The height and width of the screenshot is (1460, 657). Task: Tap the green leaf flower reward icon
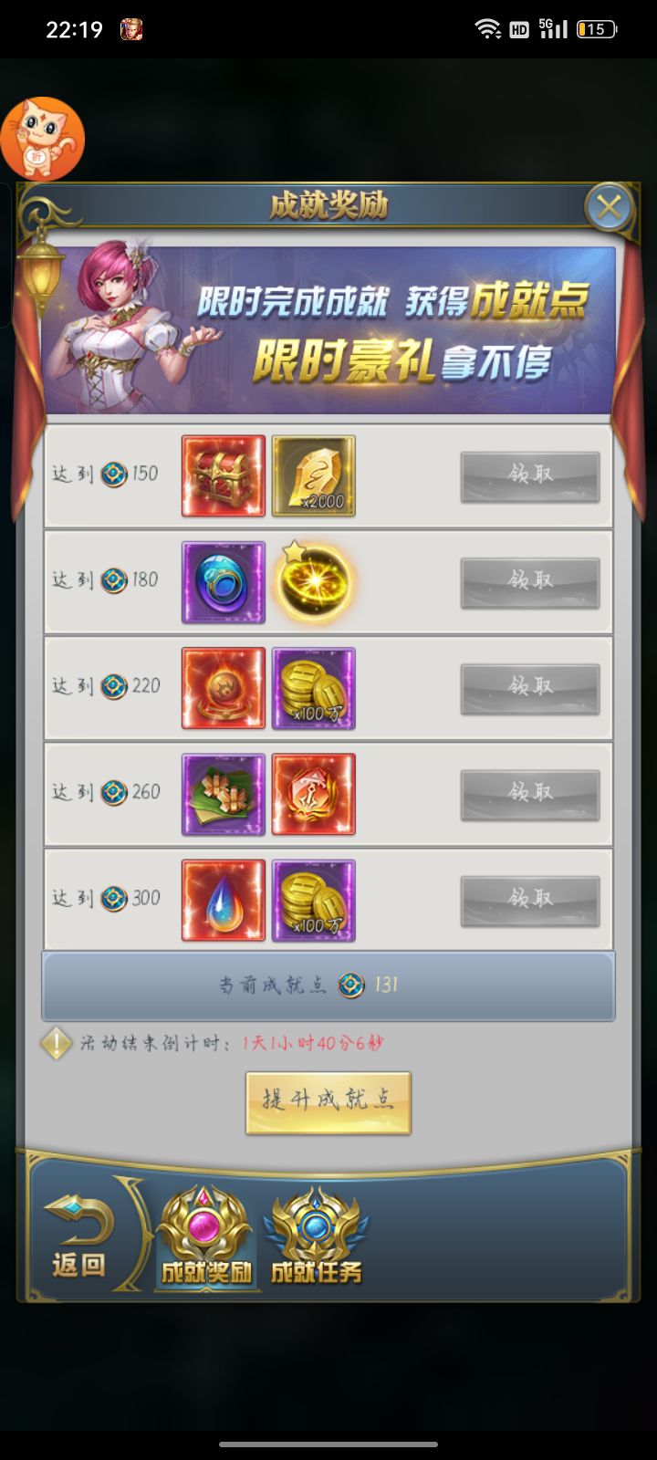point(224,794)
